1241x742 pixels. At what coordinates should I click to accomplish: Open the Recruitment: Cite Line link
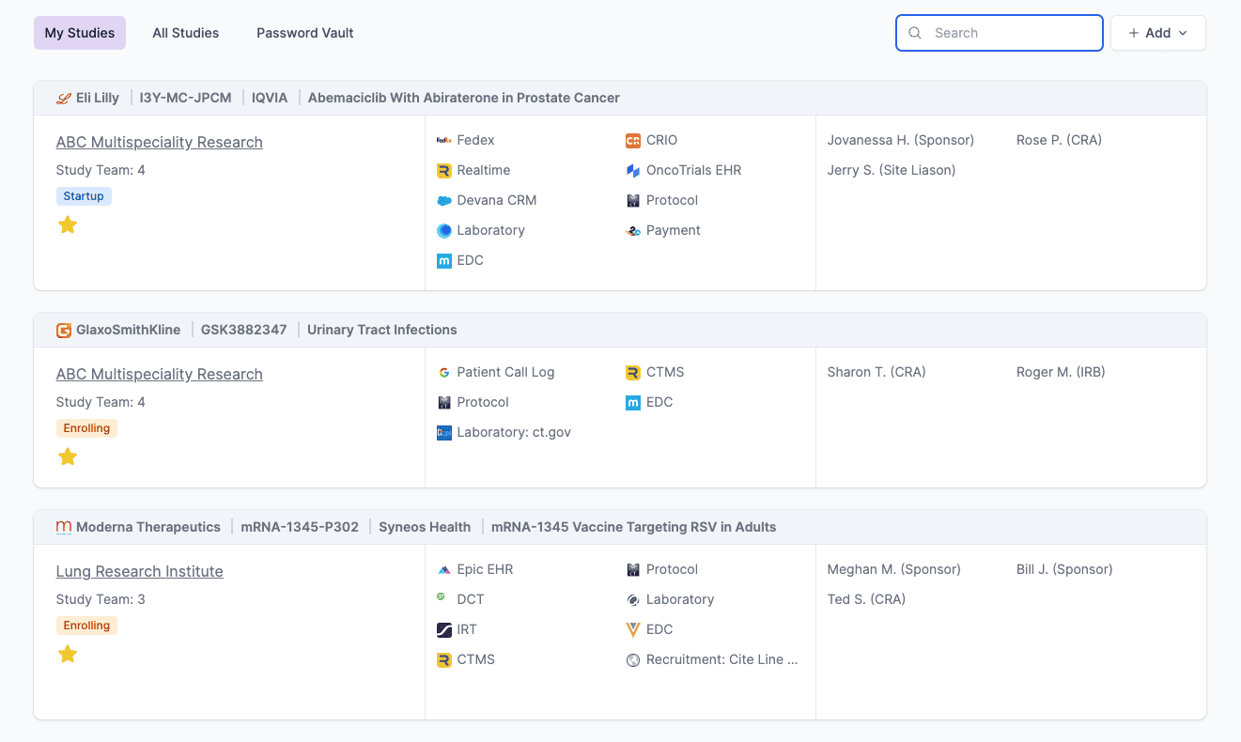pos(722,659)
